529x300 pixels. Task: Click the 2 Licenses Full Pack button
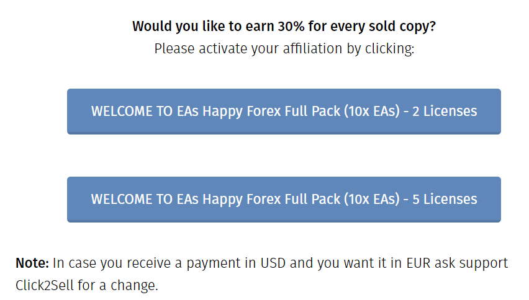(x=284, y=112)
